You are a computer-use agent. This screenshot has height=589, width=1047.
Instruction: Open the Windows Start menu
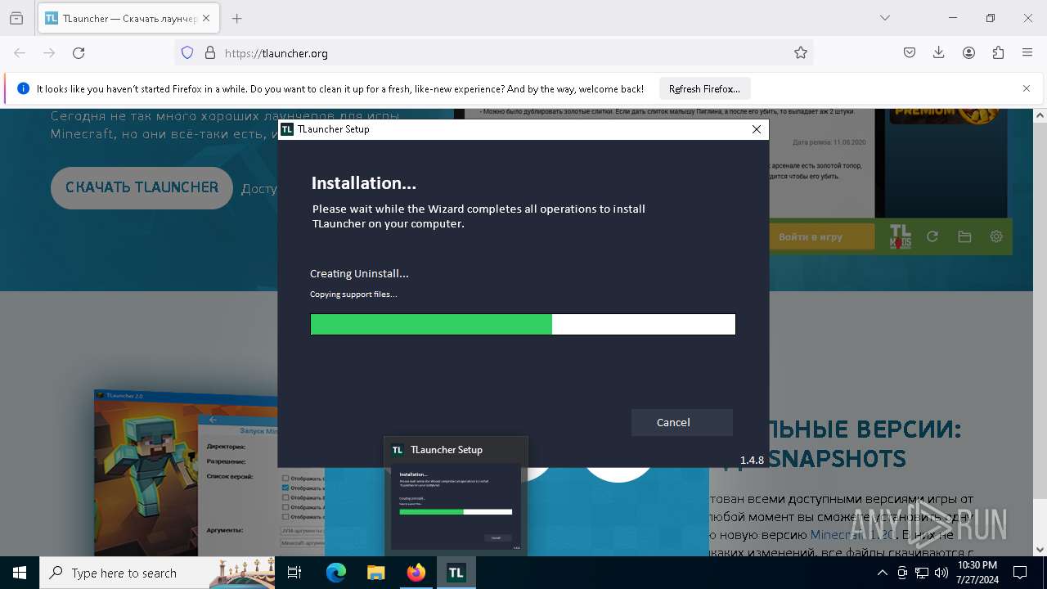(x=20, y=573)
